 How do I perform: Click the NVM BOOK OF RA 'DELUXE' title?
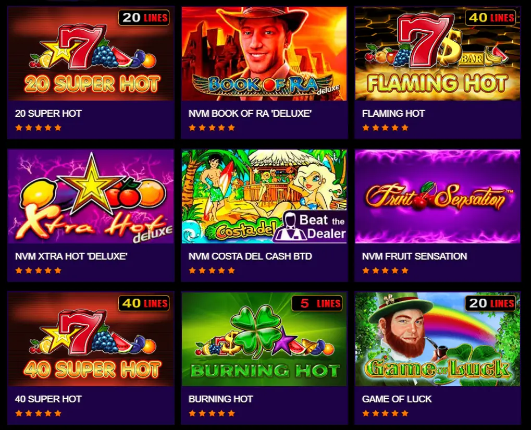(x=250, y=114)
